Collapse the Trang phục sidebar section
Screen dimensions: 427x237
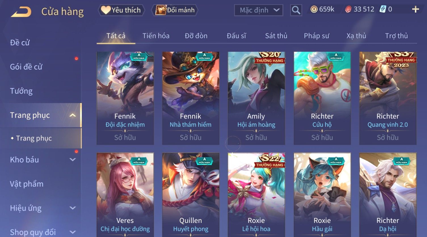click(73, 115)
